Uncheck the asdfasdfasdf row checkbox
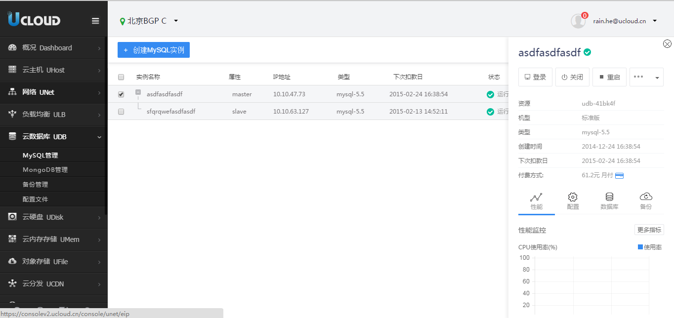 121,94
